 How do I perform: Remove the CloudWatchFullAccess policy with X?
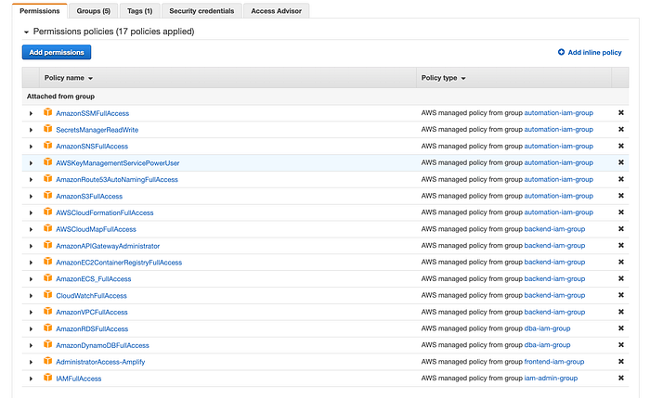(621, 295)
